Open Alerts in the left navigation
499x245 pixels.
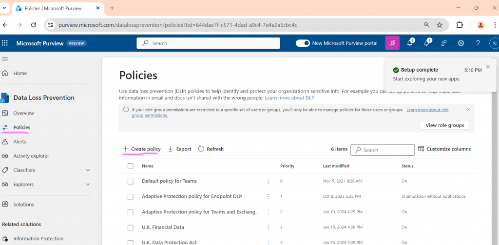pos(19,142)
